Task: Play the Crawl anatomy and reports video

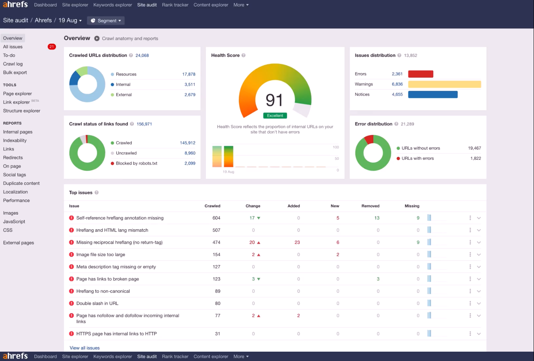Action: 97,39
